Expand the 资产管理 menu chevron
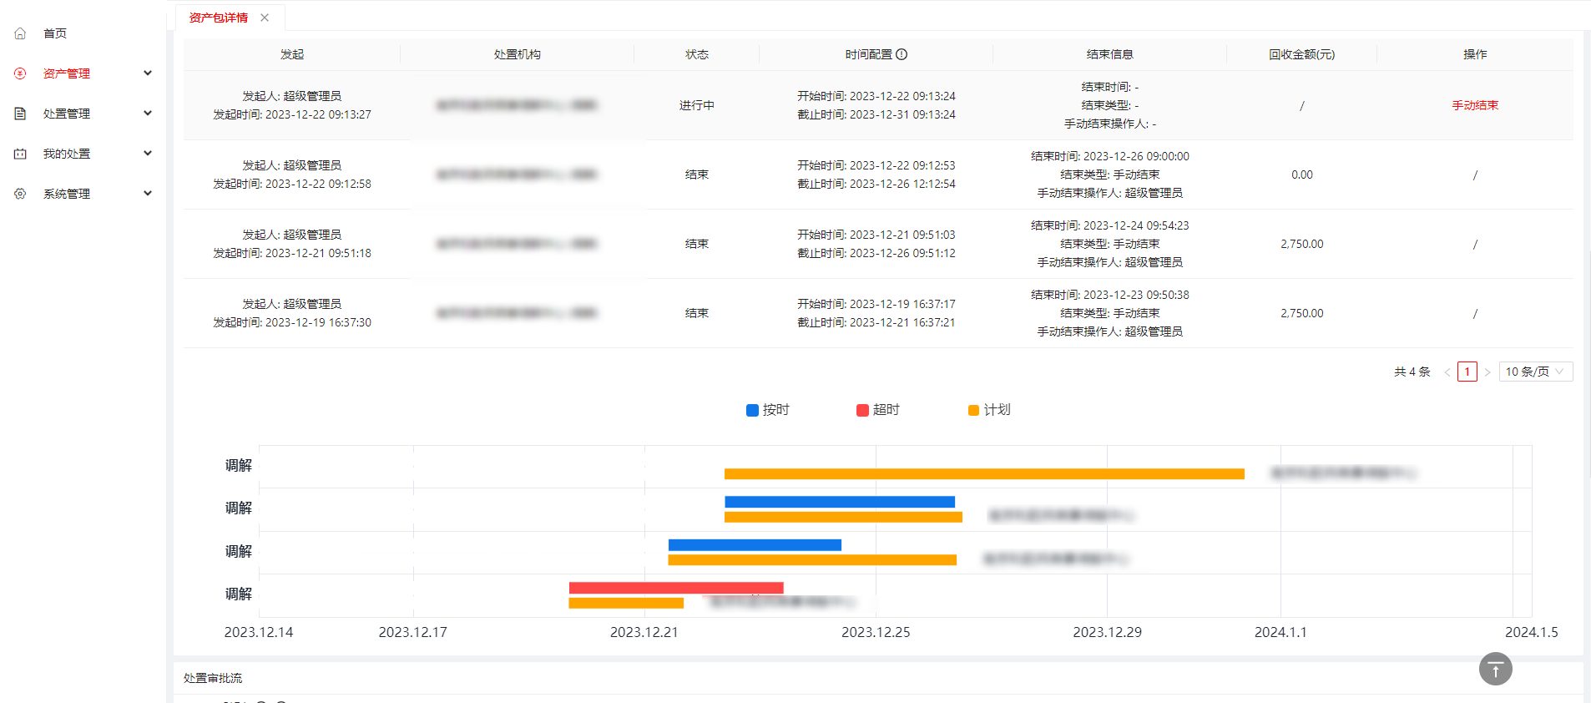 (x=148, y=73)
